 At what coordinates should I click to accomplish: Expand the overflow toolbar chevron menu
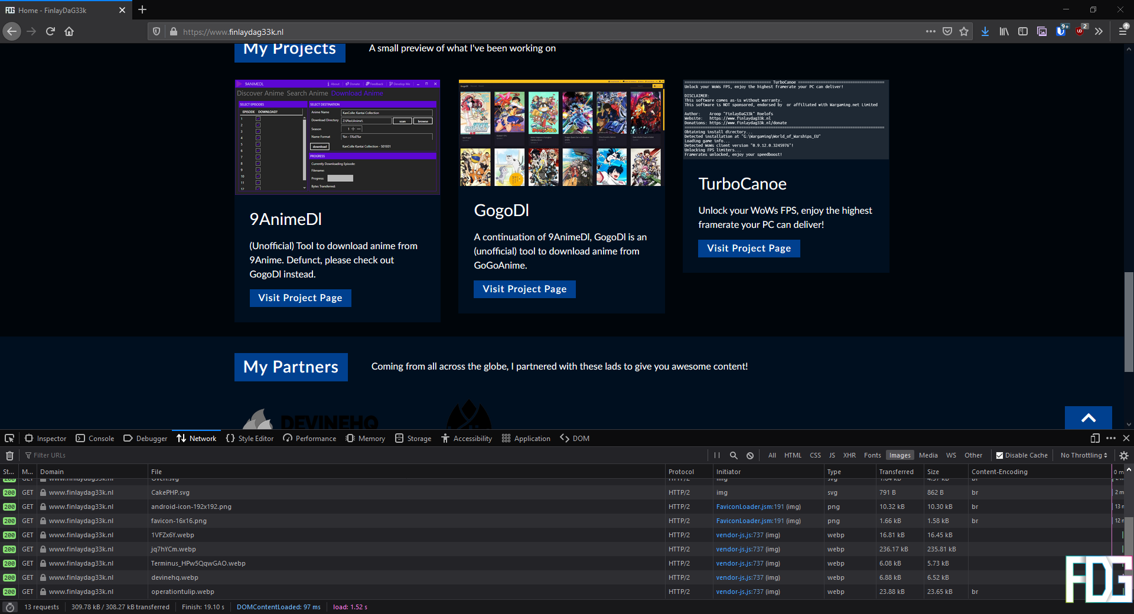pos(1099,32)
